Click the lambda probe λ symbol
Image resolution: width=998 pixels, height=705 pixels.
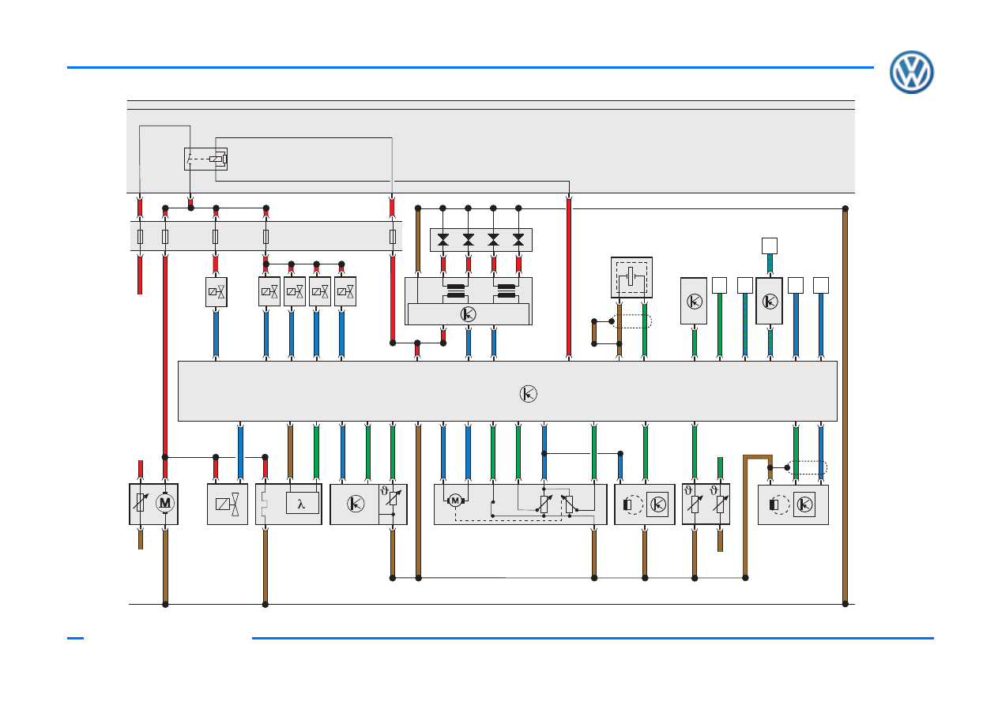click(x=302, y=504)
